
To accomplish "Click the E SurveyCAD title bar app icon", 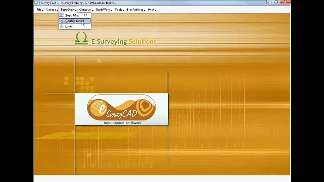I will [36, 3].
